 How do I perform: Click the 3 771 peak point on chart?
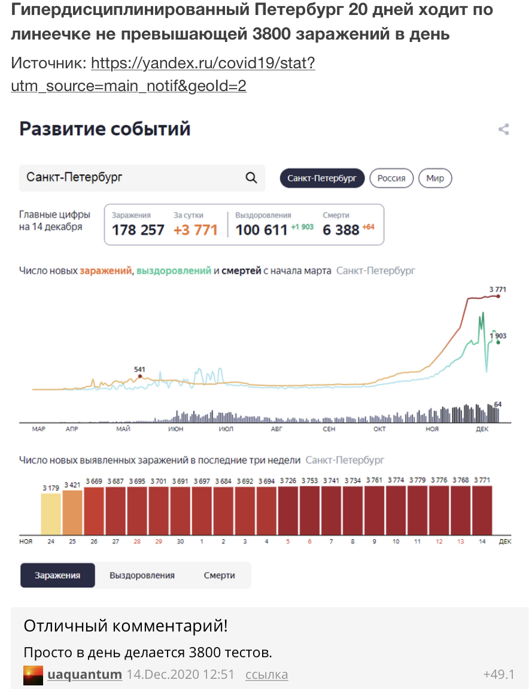(x=498, y=295)
